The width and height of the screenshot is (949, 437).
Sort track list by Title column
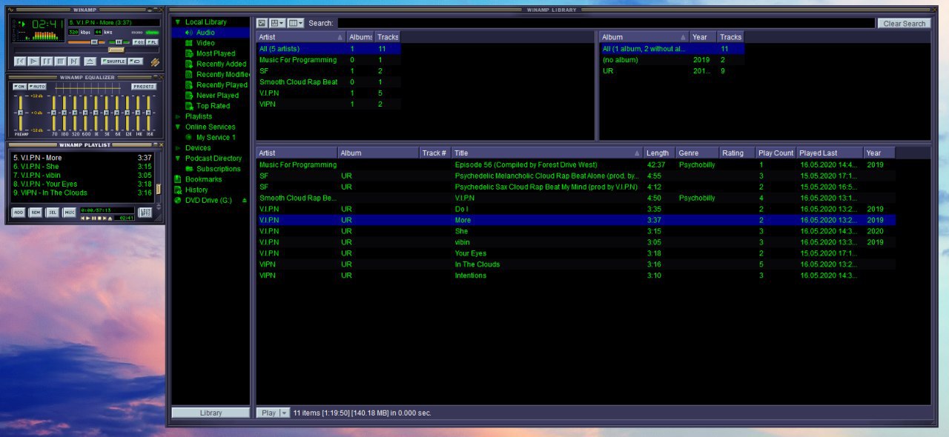tap(547, 153)
